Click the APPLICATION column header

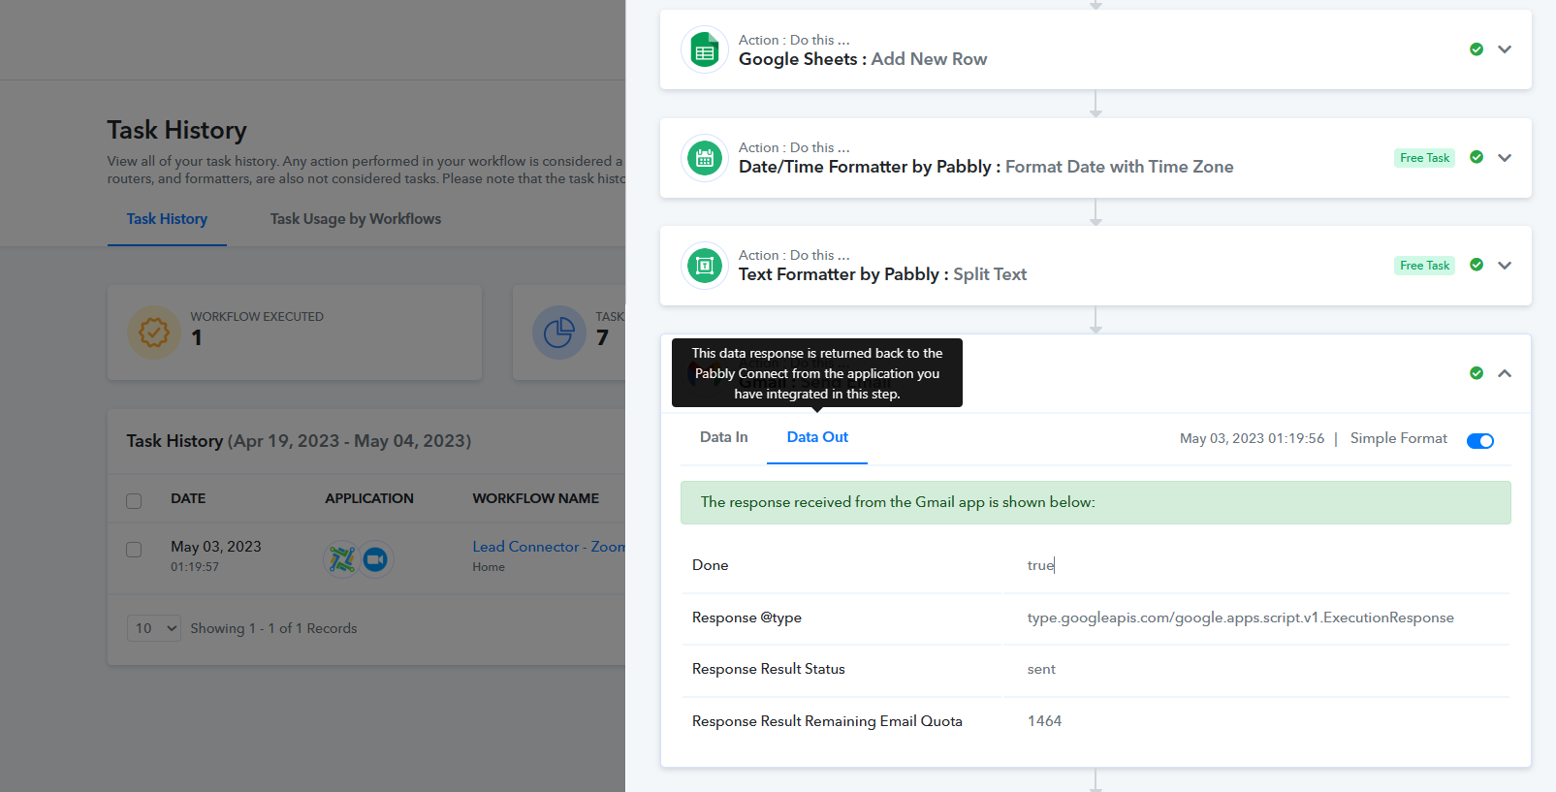click(x=369, y=498)
